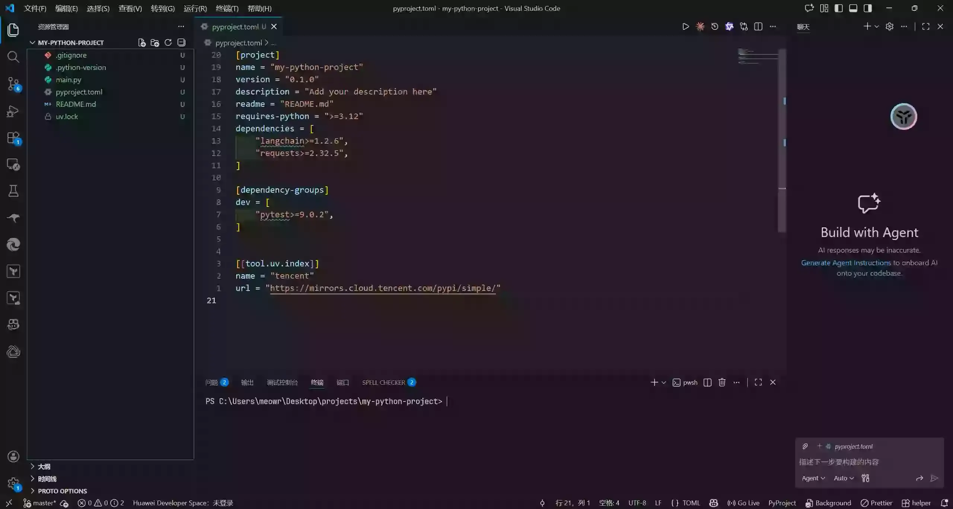The width and height of the screenshot is (953, 509).
Task: Expand the 大纲 outline section
Action: (x=44, y=467)
